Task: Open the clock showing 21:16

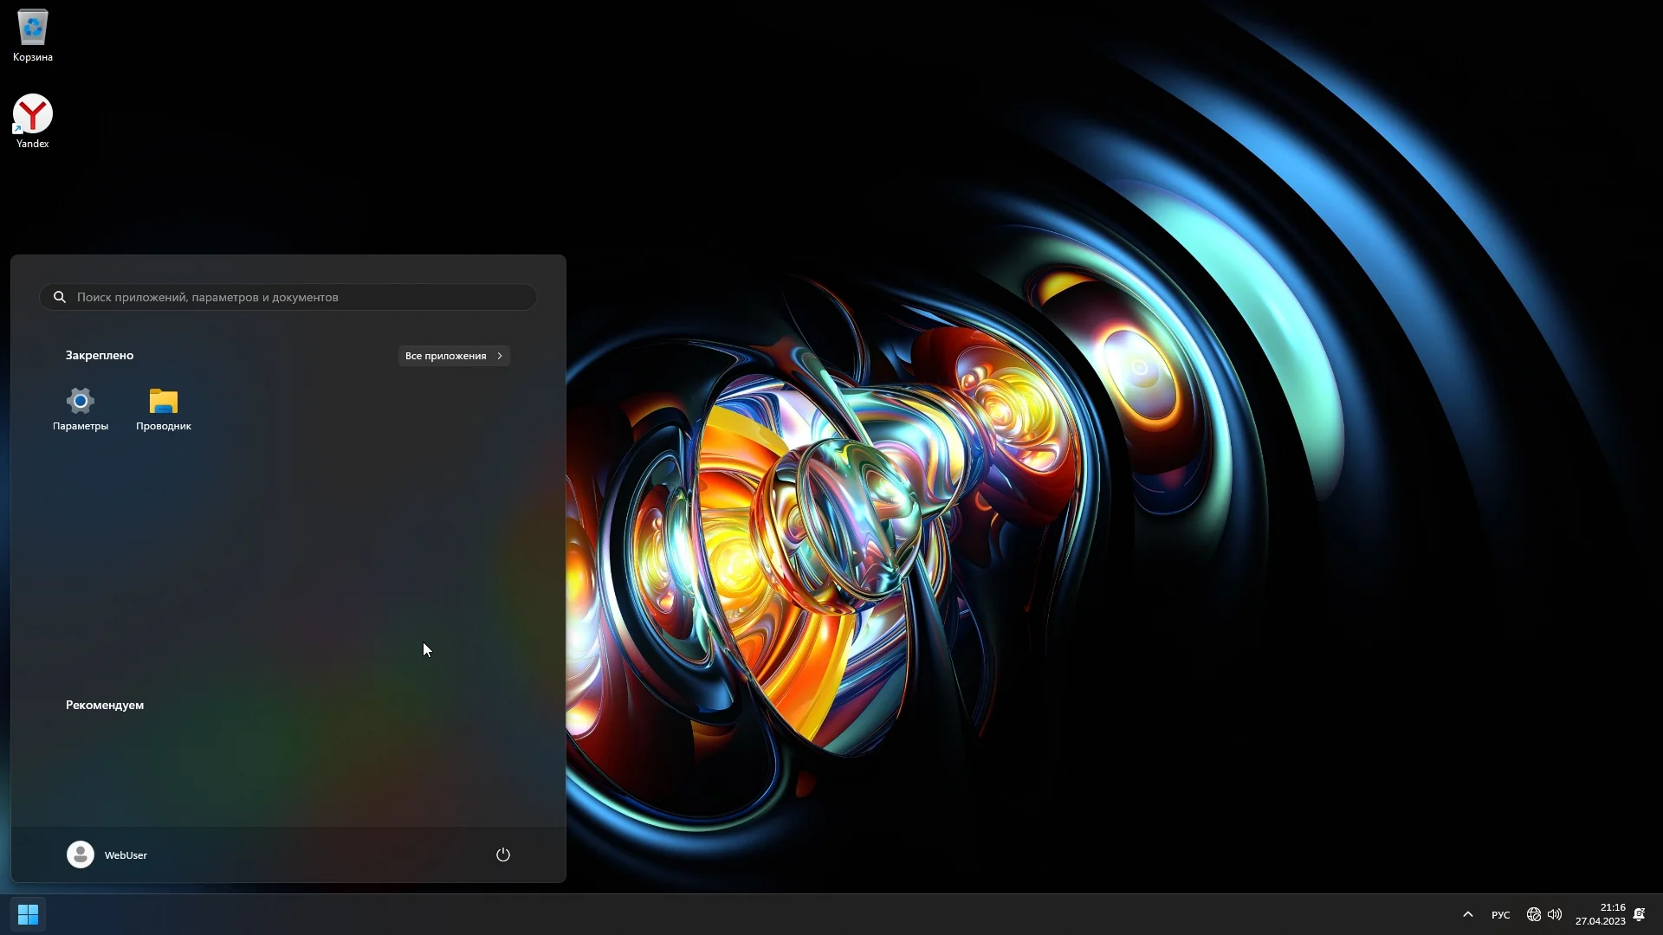Action: [1612, 907]
